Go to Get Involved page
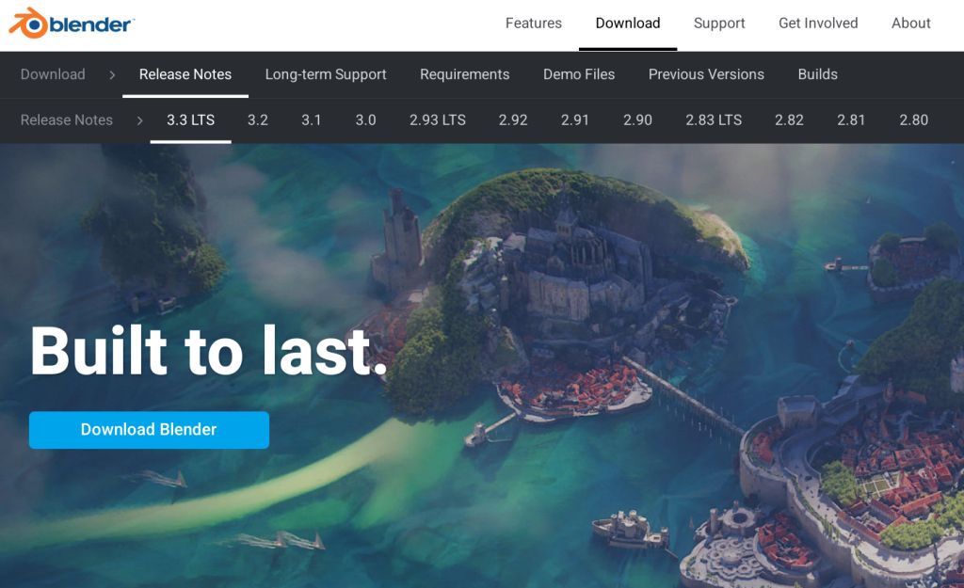 click(x=818, y=24)
